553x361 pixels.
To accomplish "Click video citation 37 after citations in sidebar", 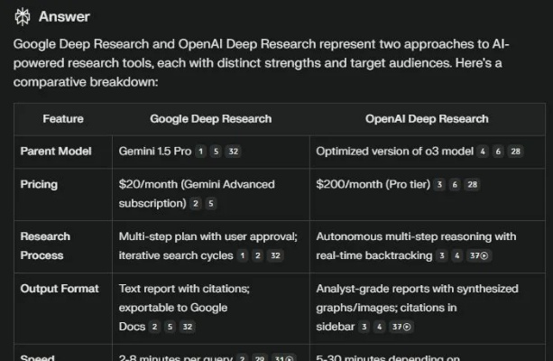I will pyautogui.click(x=400, y=327).
